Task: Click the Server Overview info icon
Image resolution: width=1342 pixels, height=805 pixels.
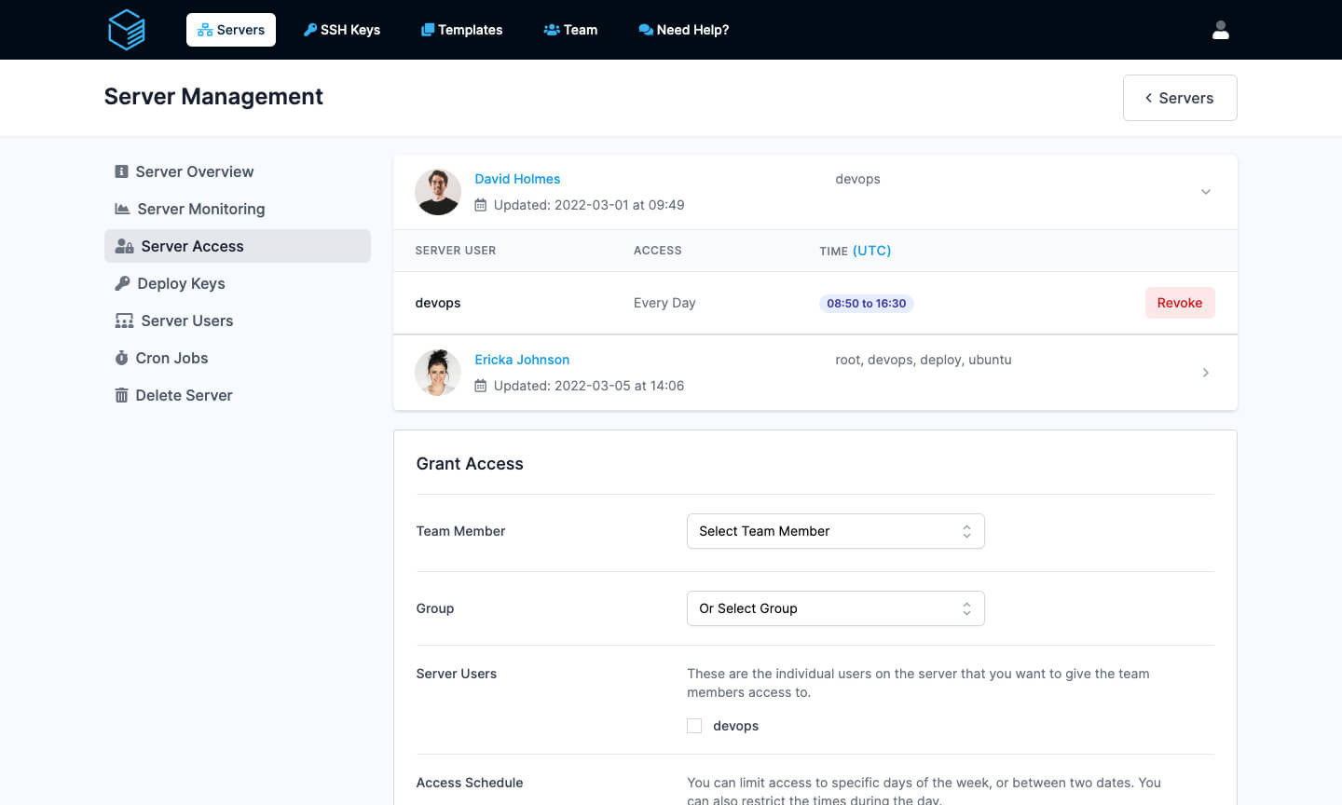Action: (x=121, y=171)
